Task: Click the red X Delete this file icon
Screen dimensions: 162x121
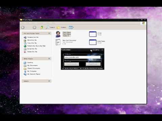Action: pos(25,52)
